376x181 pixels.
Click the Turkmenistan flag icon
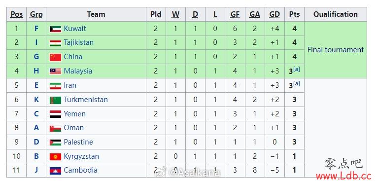[55, 100]
